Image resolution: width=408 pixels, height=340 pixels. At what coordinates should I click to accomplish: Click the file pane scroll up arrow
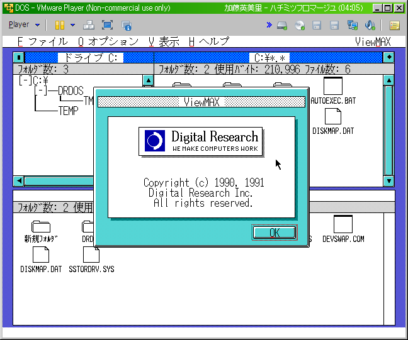(x=388, y=80)
